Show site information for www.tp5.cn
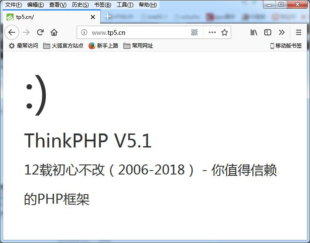Image resolution: width=310 pixels, height=243 pixels. 84,32
